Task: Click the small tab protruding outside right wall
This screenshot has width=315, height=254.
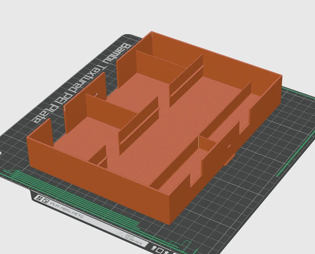Action: click(230, 160)
